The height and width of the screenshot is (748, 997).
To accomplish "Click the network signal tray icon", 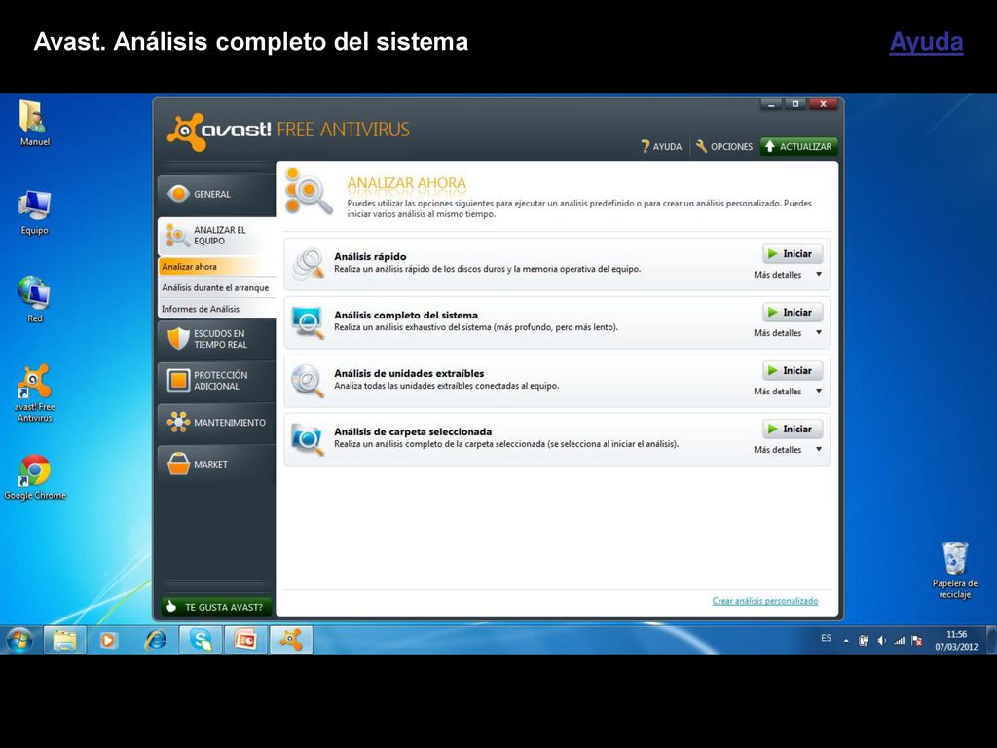I will [x=899, y=641].
